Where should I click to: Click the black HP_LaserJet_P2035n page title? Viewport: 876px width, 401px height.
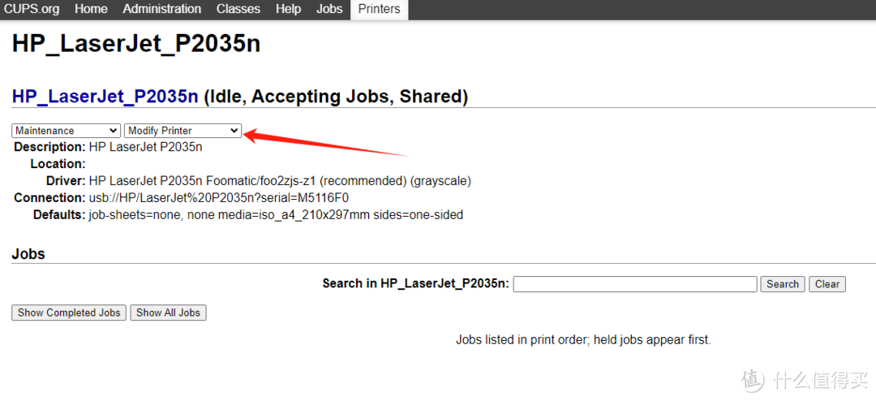136,44
